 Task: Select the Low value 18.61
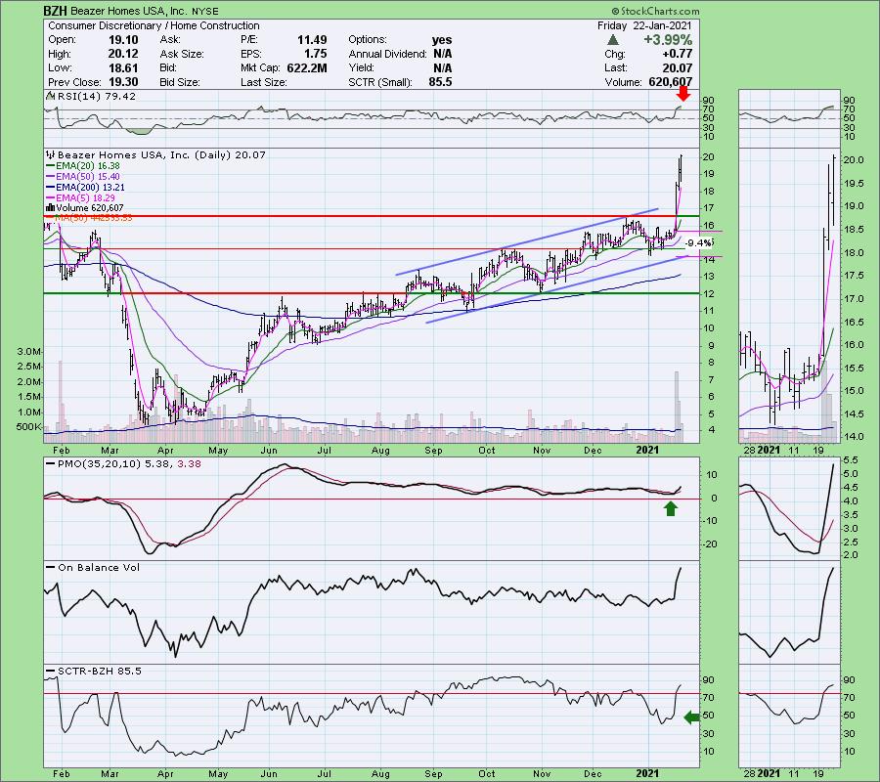click(x=123, y=67)
